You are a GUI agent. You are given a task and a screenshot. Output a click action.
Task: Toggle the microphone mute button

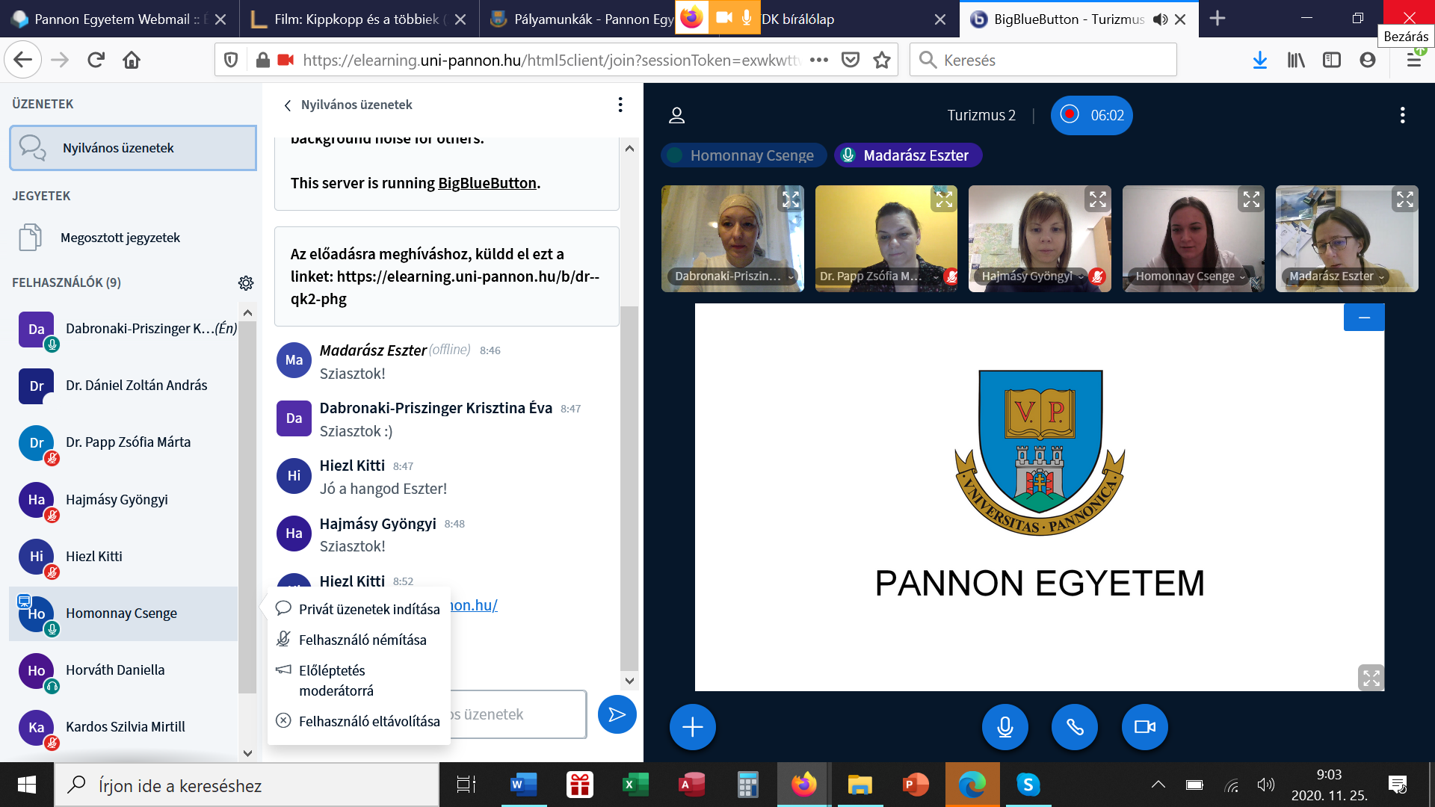coord(1004,727)
